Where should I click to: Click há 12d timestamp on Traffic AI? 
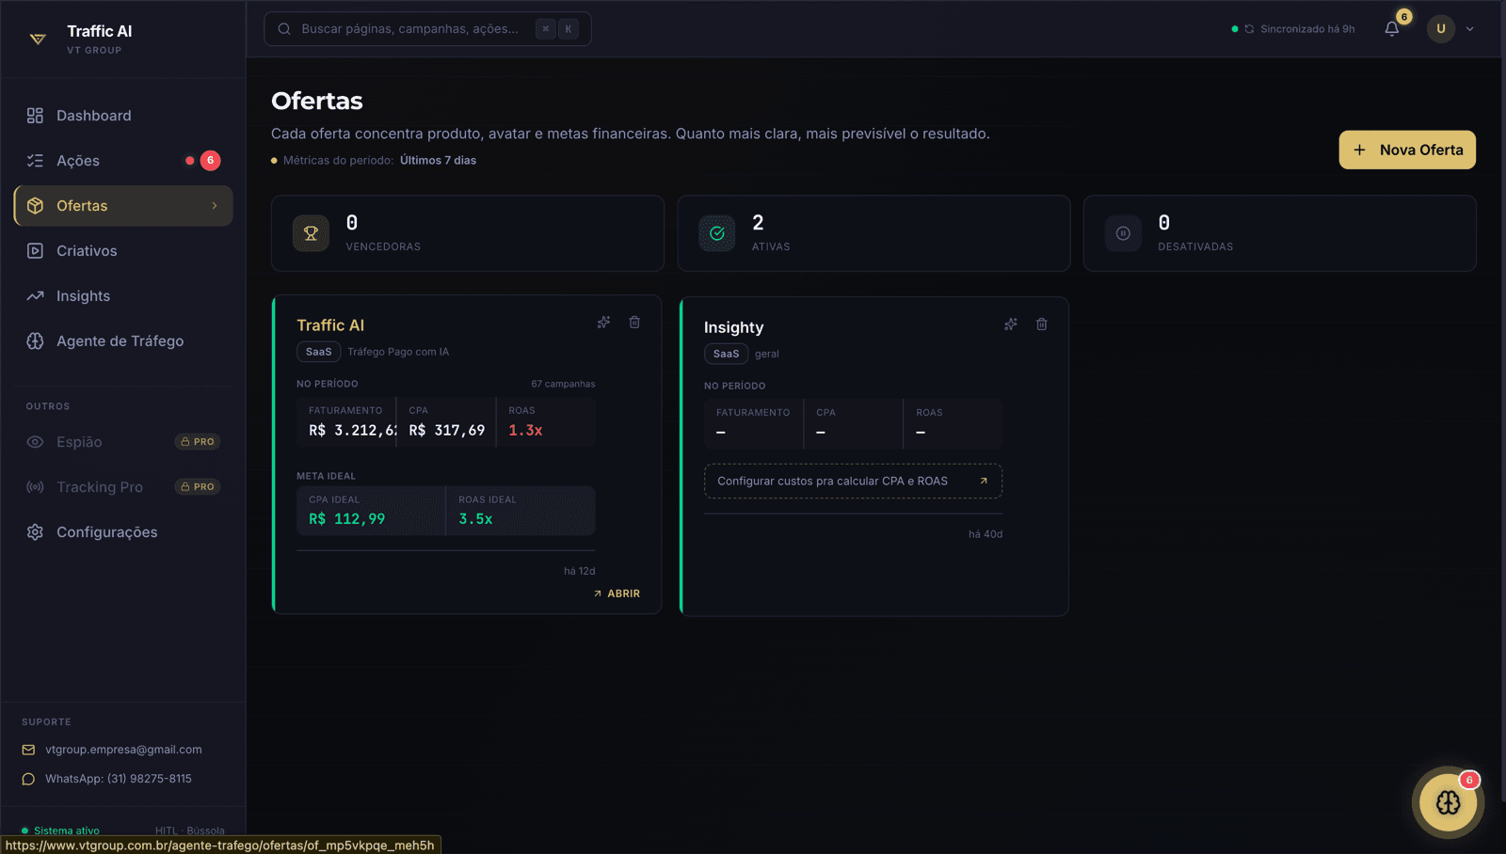click(x=580, y=571)
